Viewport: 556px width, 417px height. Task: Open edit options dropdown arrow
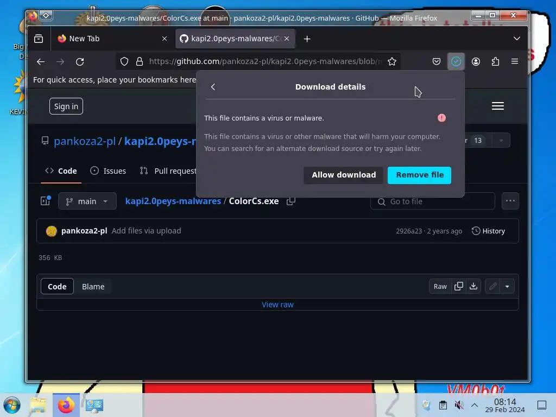(x=508, y=287)
